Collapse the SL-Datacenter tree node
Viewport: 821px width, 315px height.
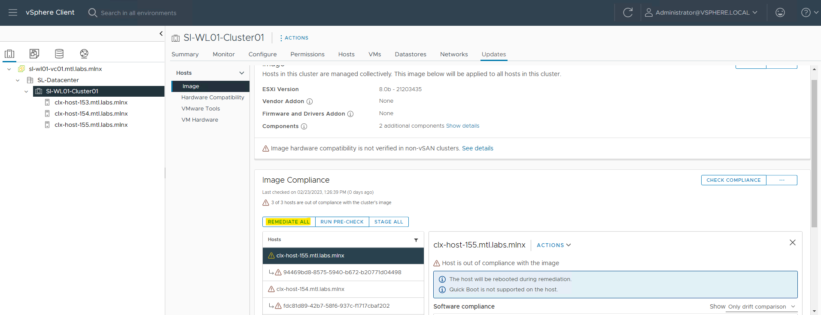pyautogui.click(x=18, y=80)
